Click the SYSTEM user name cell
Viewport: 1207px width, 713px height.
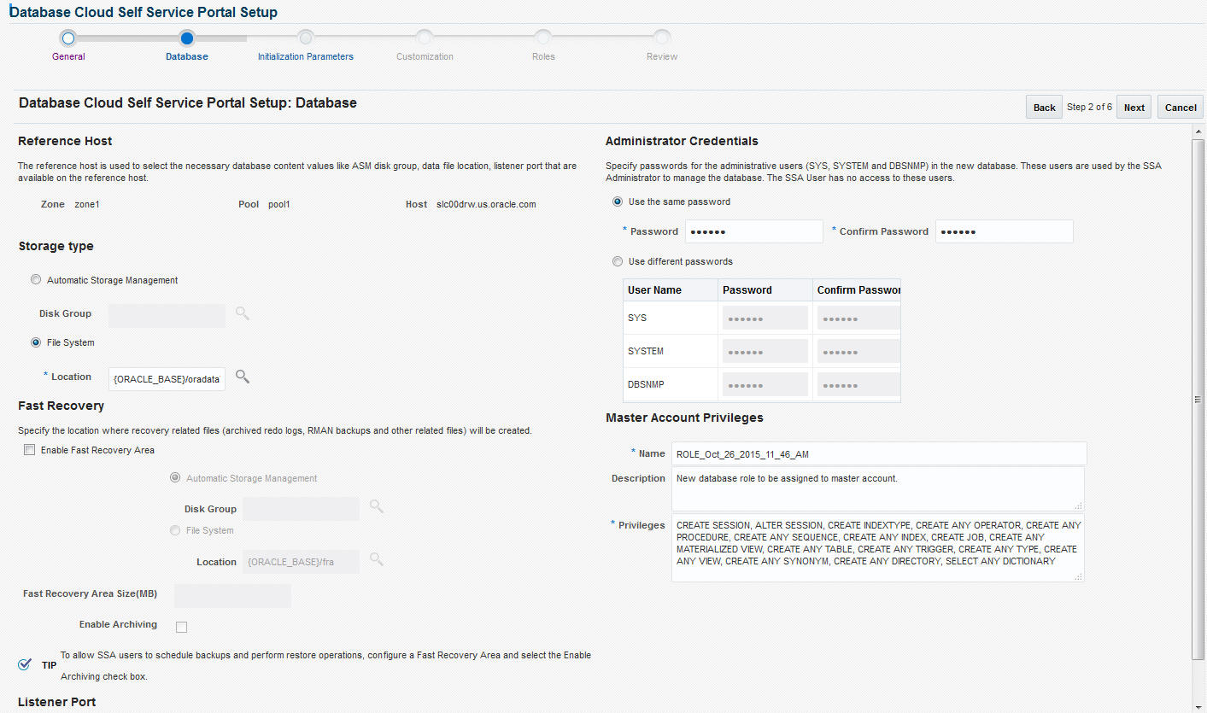[x=671, y=351]
